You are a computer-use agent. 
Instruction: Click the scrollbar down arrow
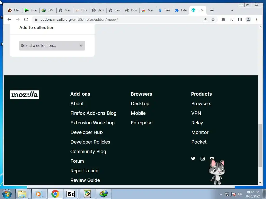pos(260,183)
